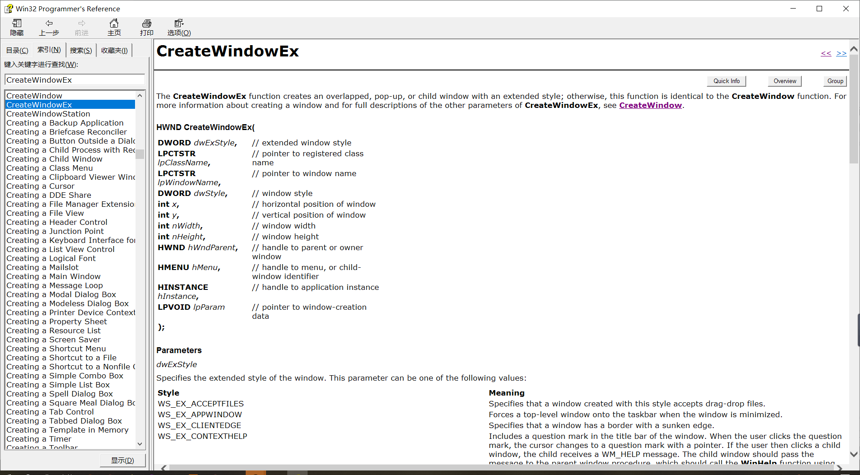Select Creating a Timer entry
Viewport: 860px width, 475px height.
[39, 439]
